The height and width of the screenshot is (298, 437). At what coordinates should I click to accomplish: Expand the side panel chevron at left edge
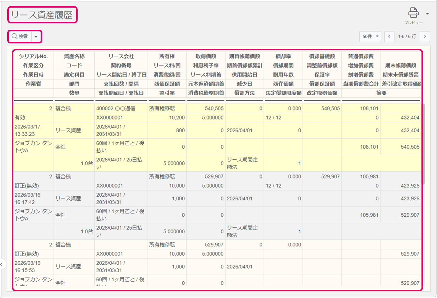2,264
